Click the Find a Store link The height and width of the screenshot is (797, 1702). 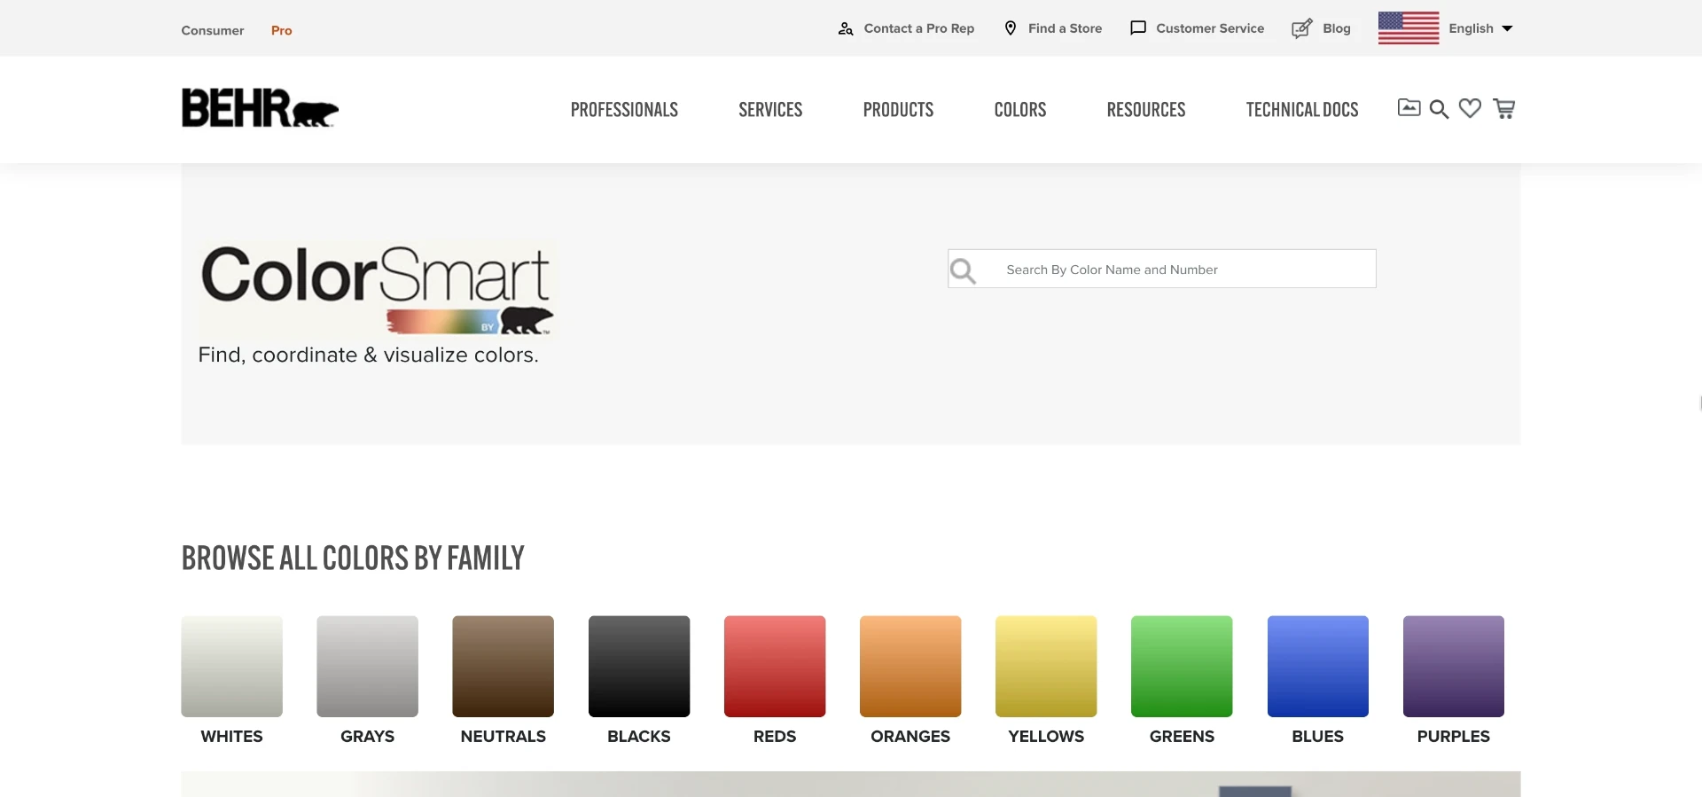click(1066, 28)
